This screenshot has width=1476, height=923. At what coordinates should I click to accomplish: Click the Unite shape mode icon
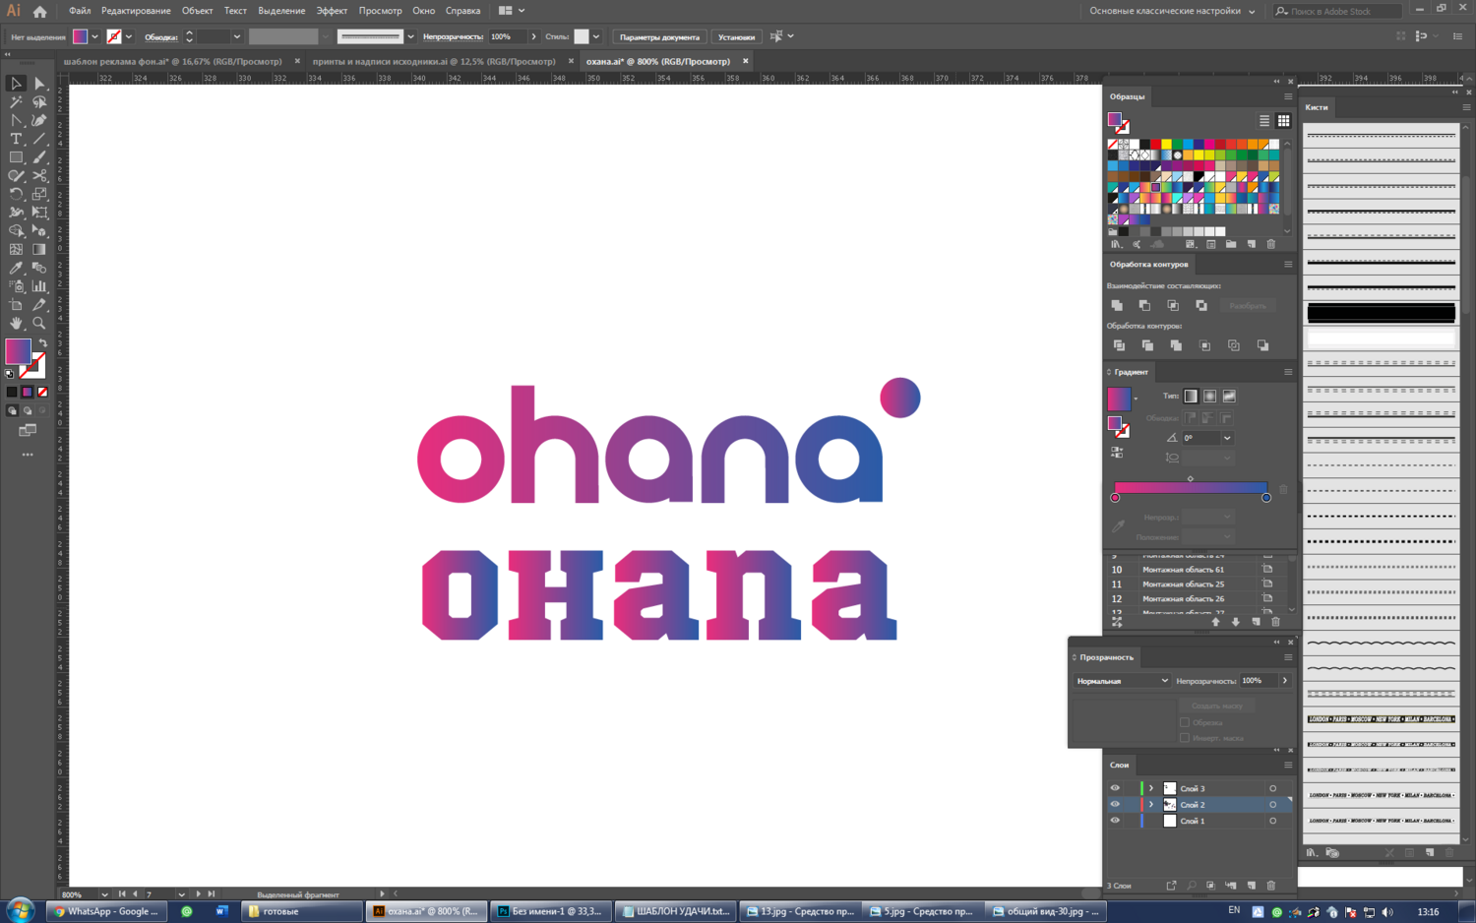click(1117, 306)
